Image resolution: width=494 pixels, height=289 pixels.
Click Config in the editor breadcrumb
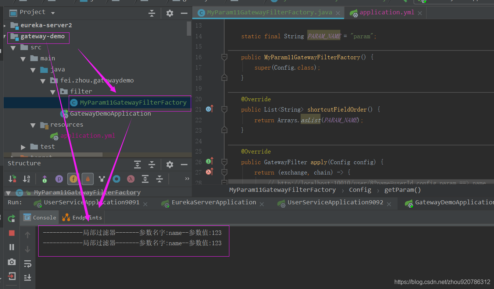[x=360, y=190]
